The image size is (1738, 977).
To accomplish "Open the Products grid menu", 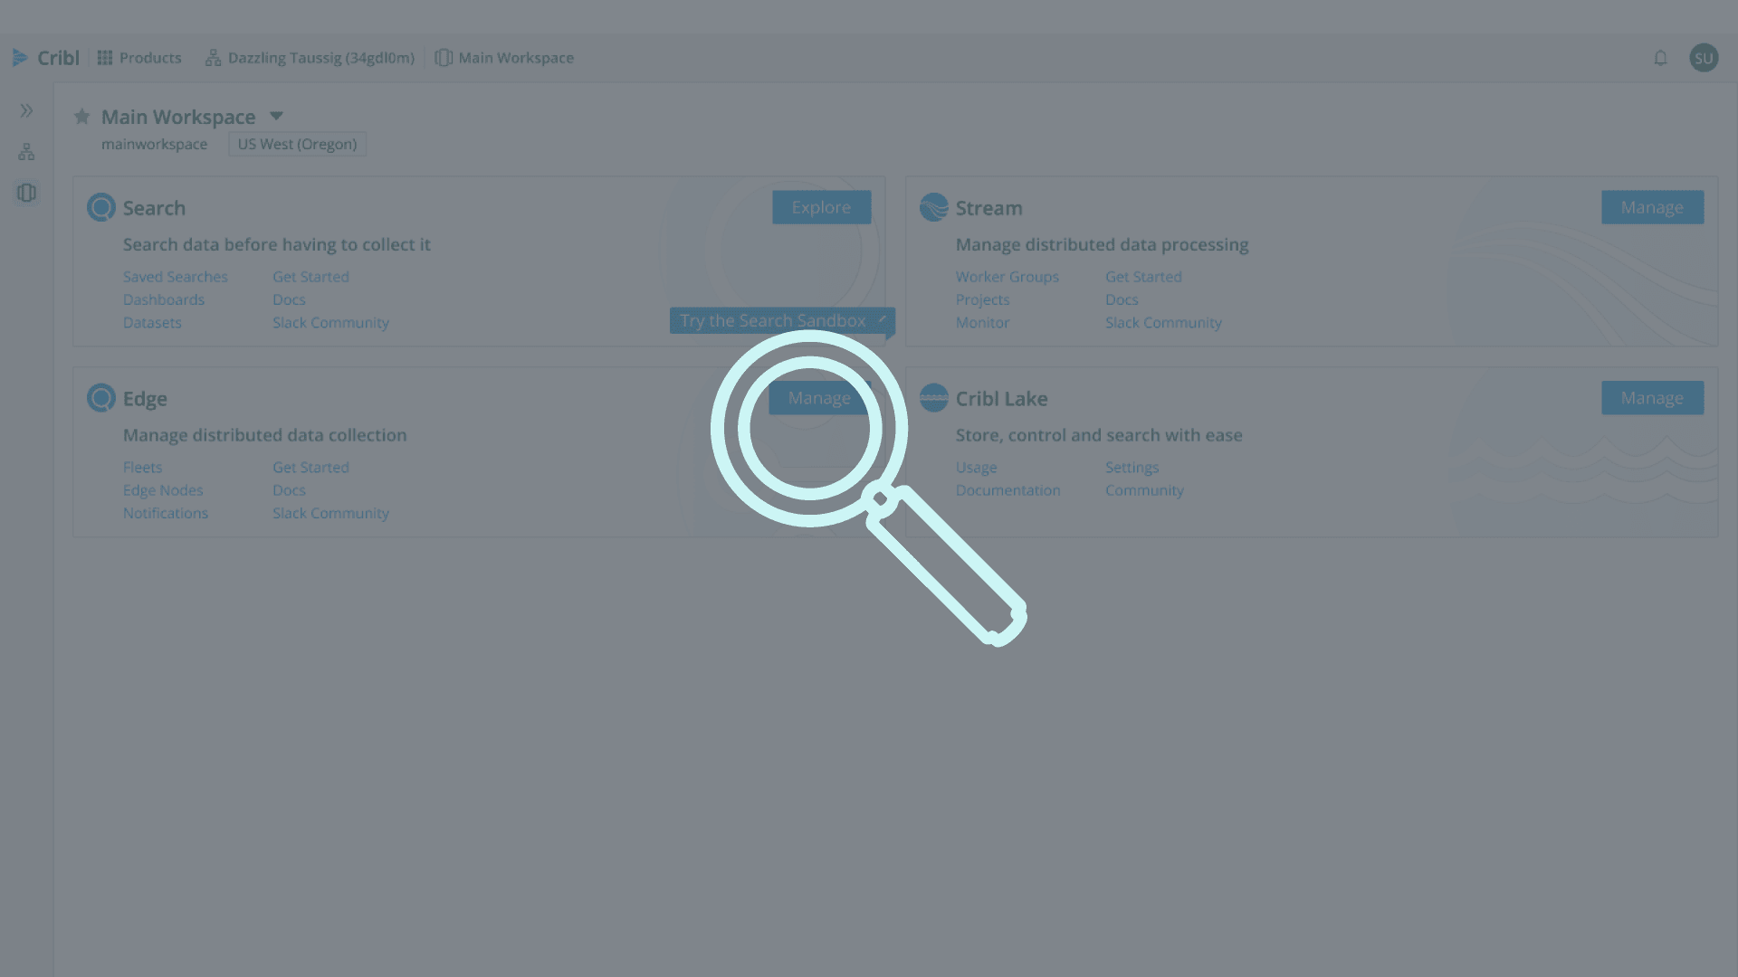I will point(139,58).
